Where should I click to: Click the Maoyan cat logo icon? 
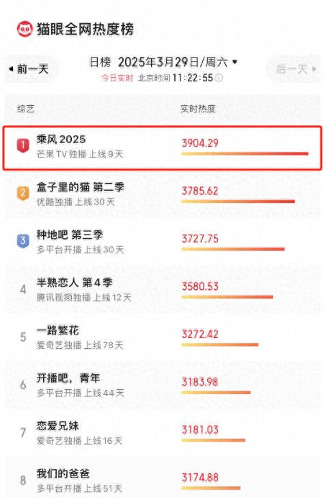click(x=25, y=29)
